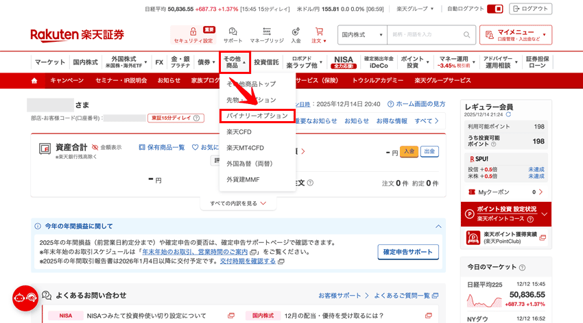Open the マネー運用 menu dropdown
The height and width of the screenshot is (323, 583).
click(457, 62)
